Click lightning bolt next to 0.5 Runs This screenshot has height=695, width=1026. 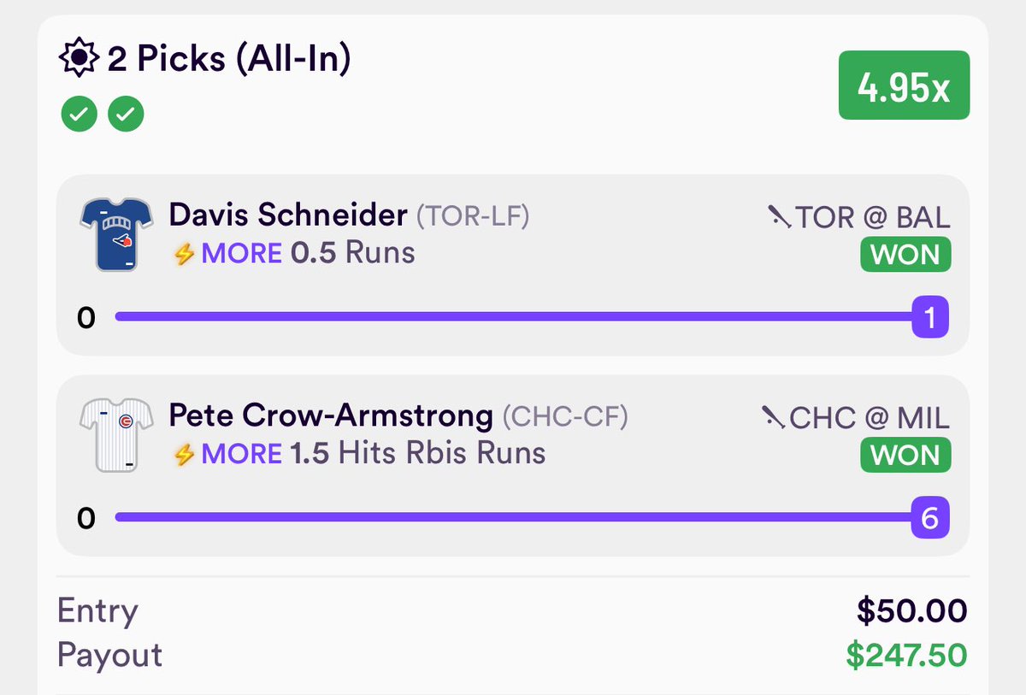tap(184, 254)
